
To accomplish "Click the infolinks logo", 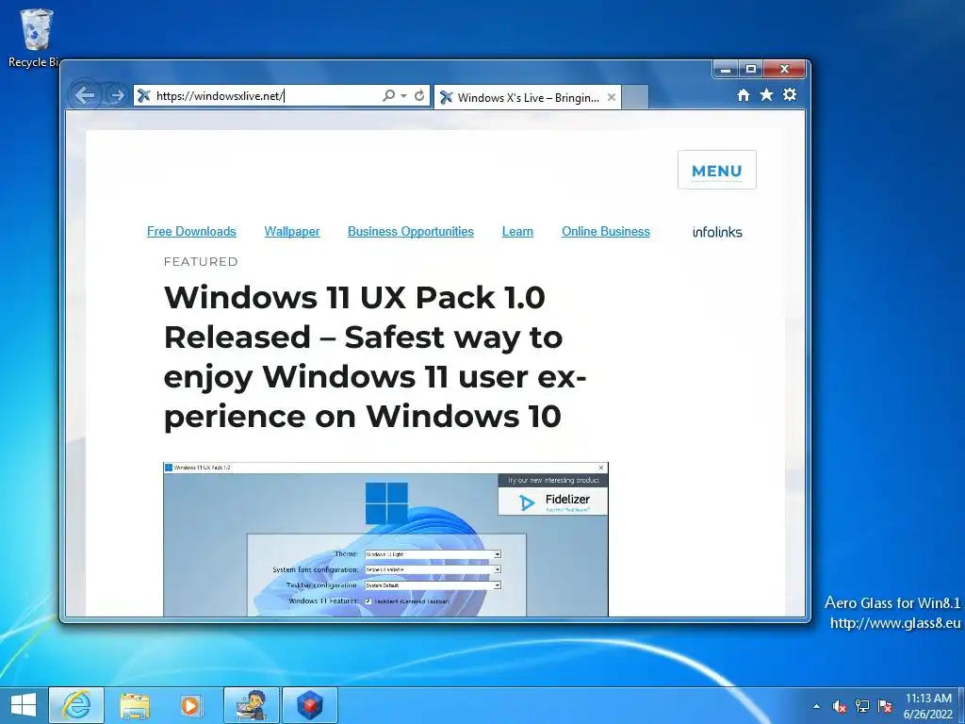I will click(717, 232).
